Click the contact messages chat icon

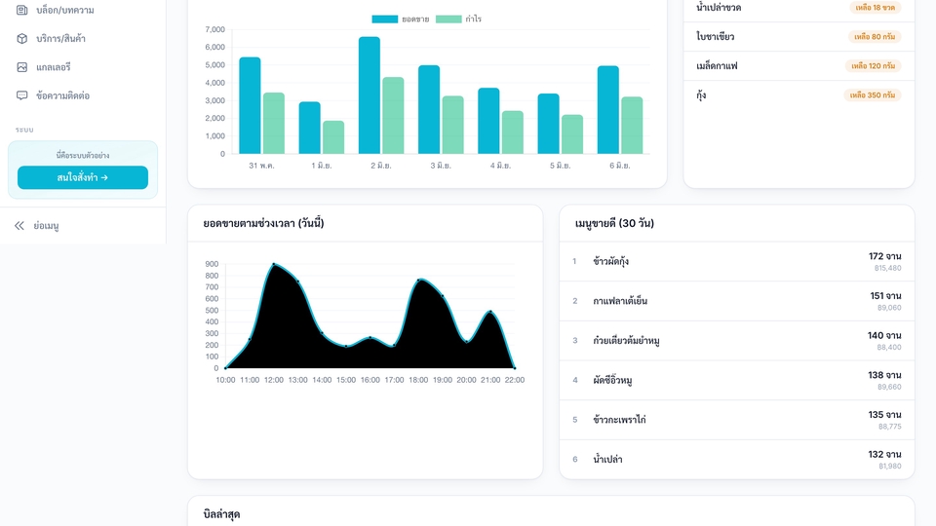(22, 95)
